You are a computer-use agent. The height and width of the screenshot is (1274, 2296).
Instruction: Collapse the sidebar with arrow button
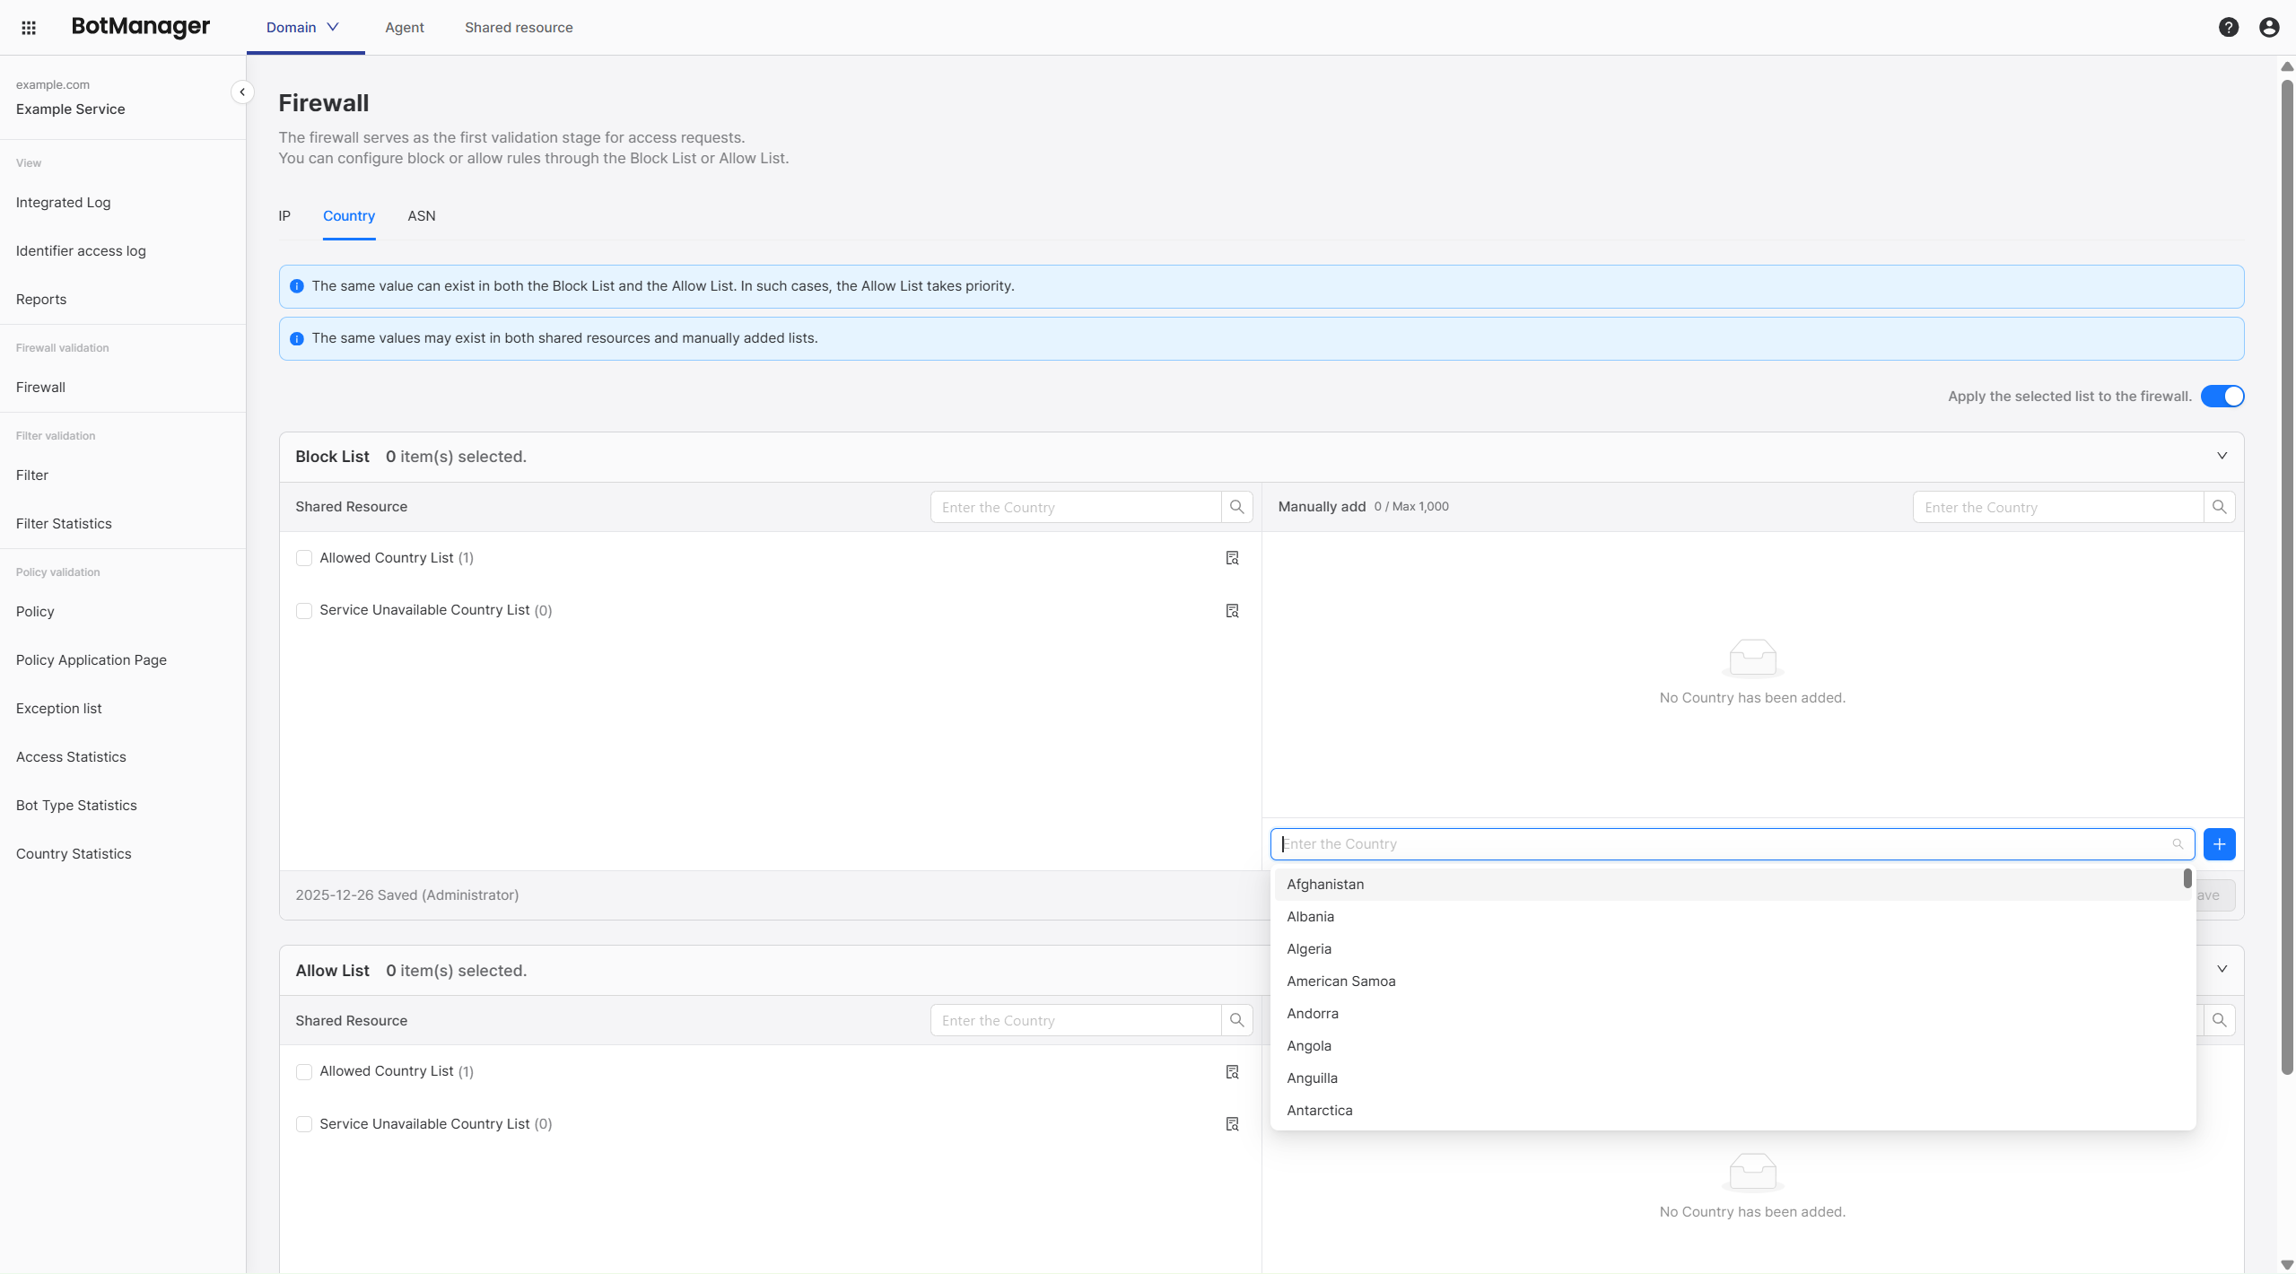[x=241, y=92]
